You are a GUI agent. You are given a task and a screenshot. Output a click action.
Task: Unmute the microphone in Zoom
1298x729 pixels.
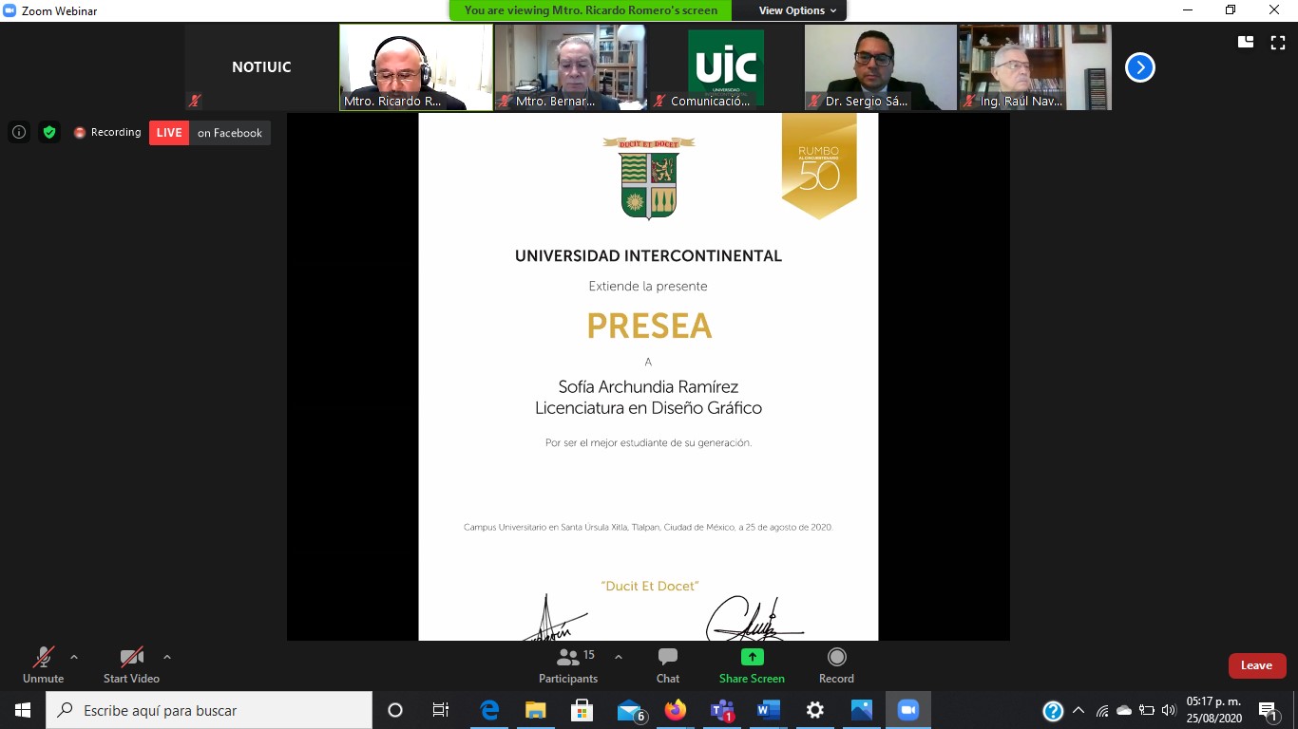(x=43, y=664)
